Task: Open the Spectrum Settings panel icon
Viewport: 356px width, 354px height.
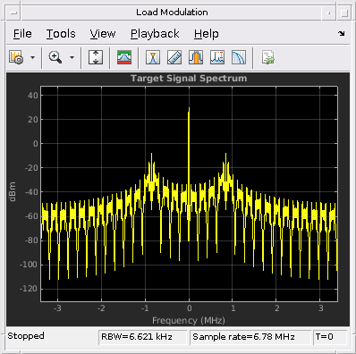Action: [x=124, y=57]
